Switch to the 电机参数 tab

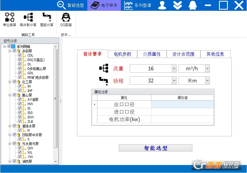[123, 54]
